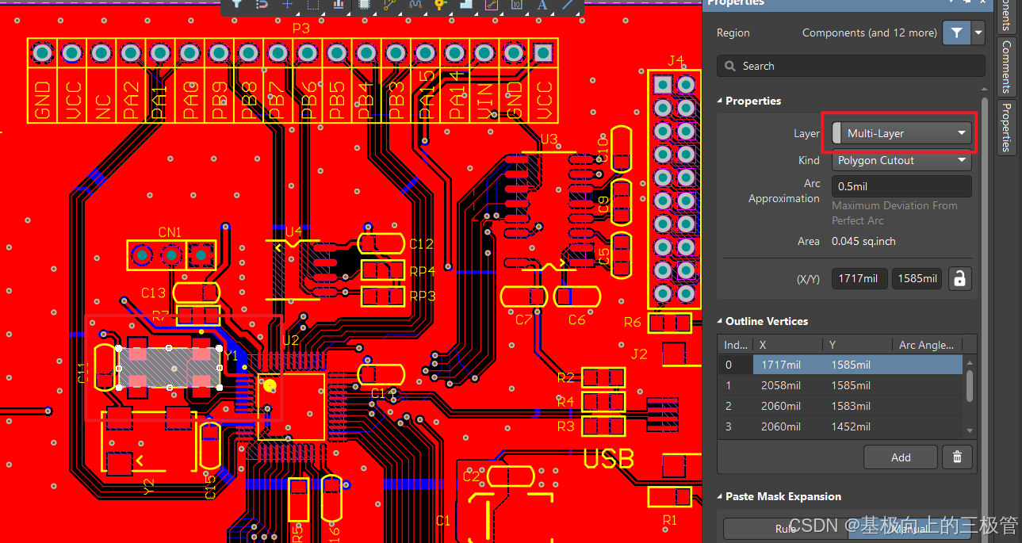Click the vertices table scrollbar down arrow
The width and height of the screenshot is (1022, 543).
point(969,430)
